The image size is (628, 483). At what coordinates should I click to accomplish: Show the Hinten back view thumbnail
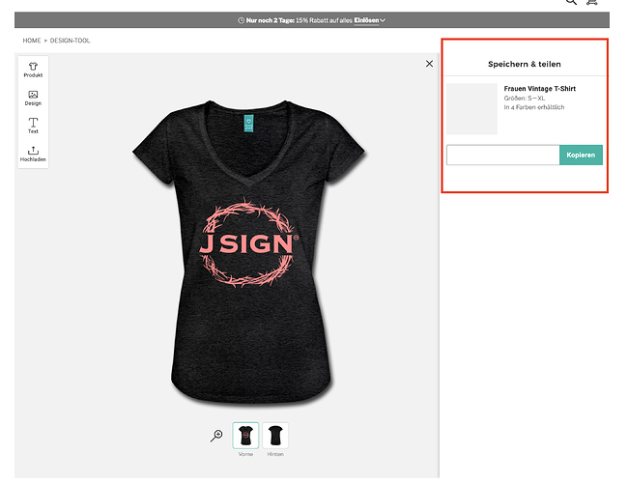[275, 435]
